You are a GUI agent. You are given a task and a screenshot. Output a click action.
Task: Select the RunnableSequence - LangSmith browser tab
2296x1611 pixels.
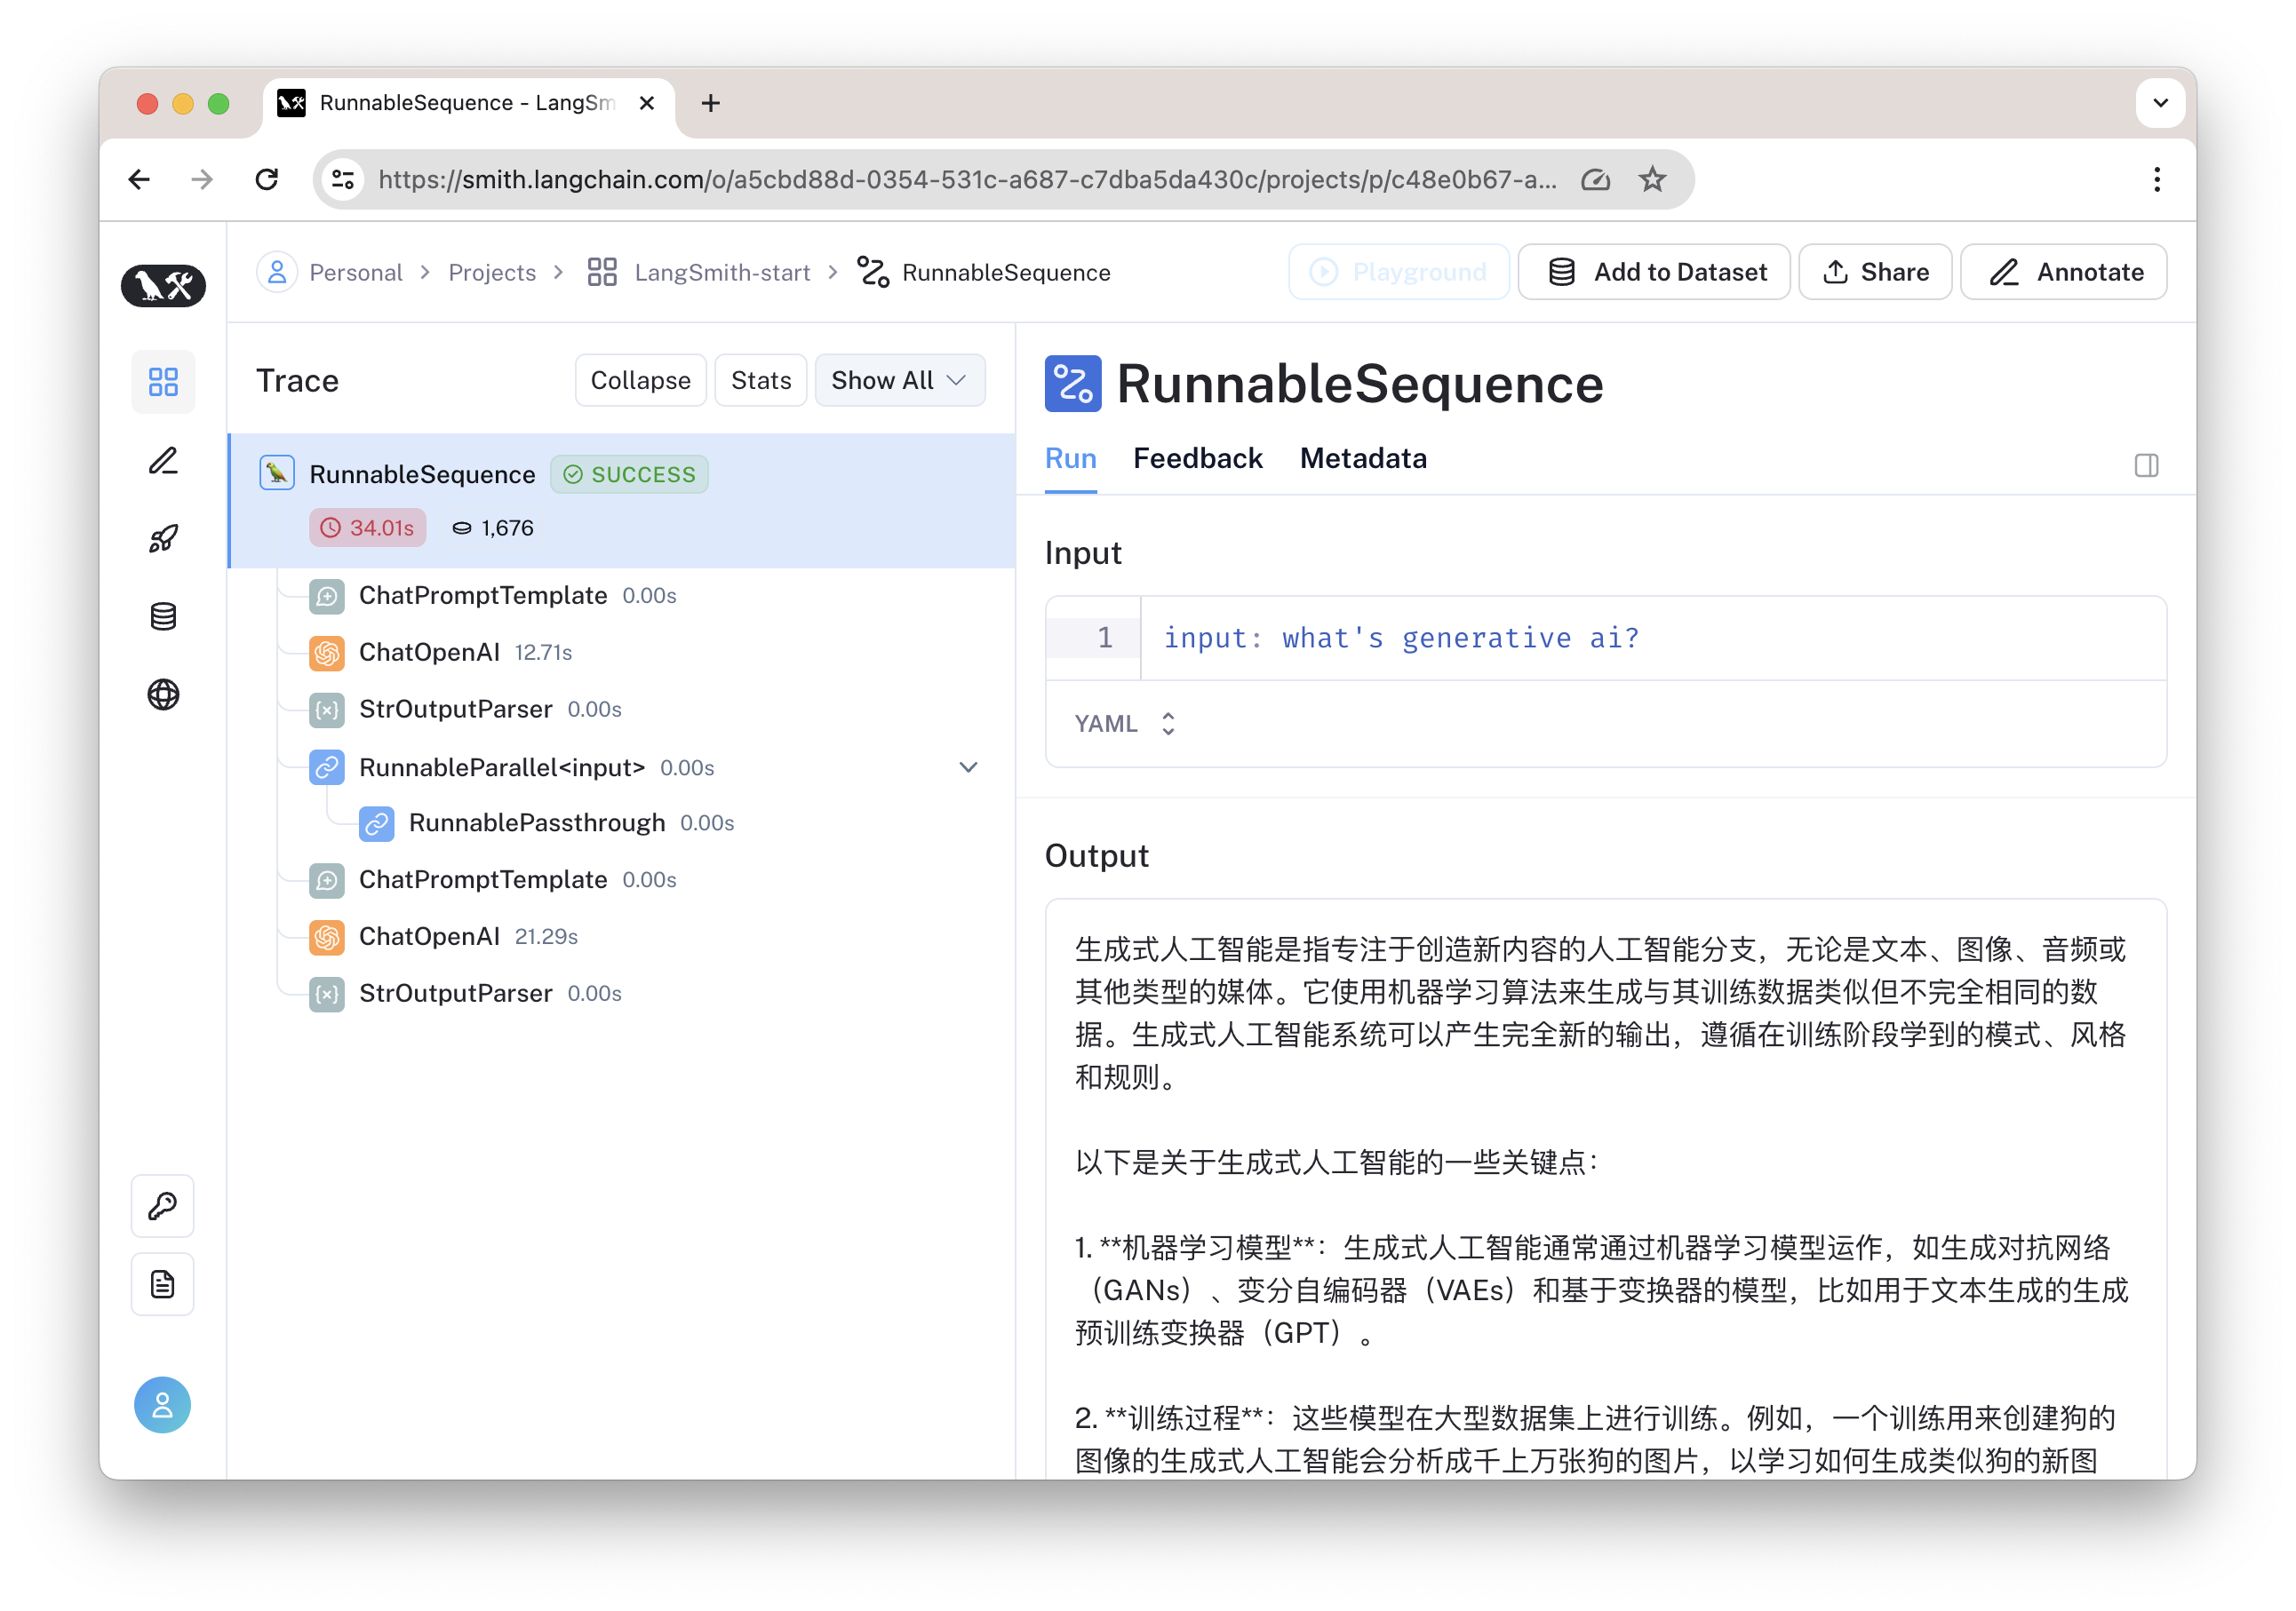pos(467,103)
